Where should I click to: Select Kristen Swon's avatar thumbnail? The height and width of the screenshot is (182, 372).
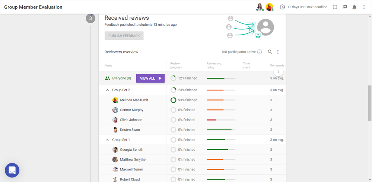click(115, 130)
